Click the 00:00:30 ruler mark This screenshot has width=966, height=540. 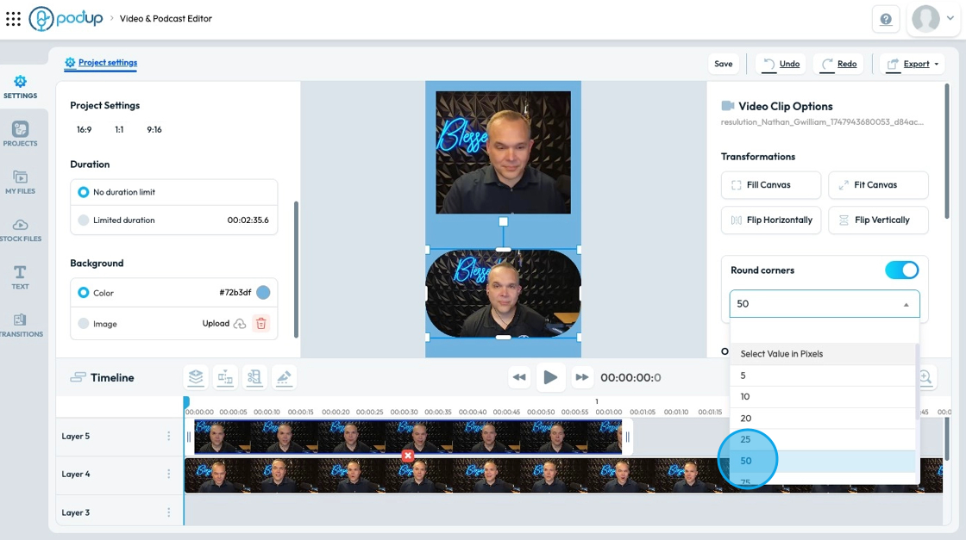(x=405, y=412)
